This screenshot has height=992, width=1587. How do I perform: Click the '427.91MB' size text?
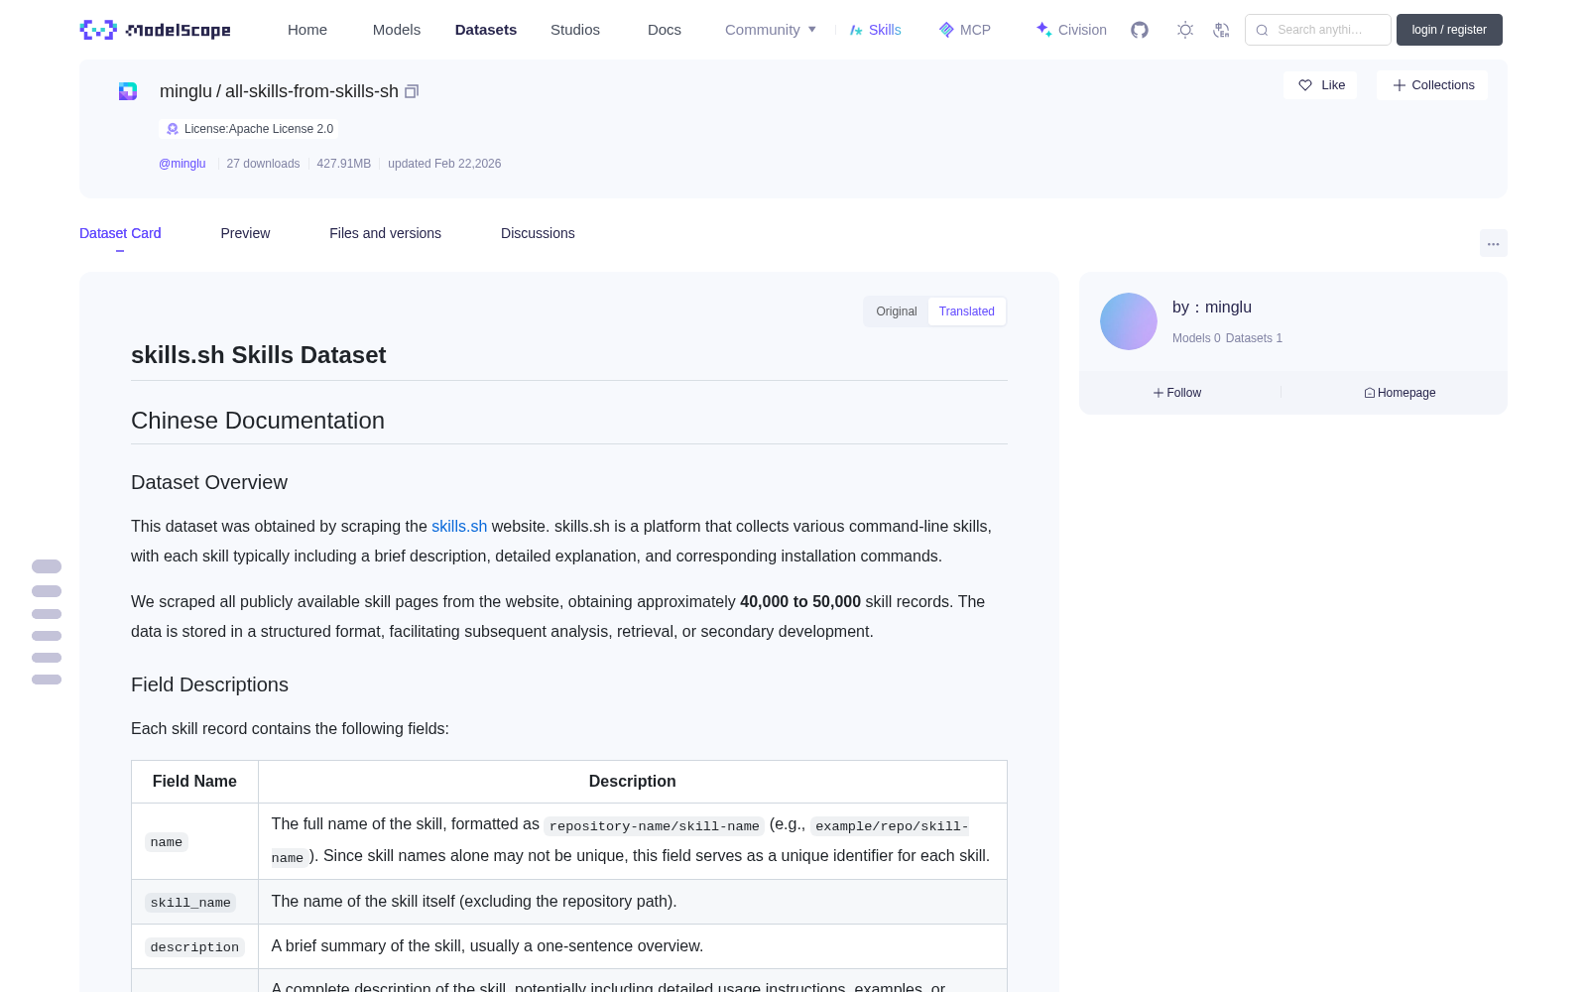(x=344, y=164)
